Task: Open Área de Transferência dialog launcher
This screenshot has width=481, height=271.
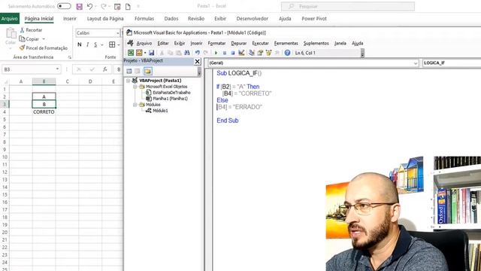Action: pyautogui.click(x=70, y=57)
